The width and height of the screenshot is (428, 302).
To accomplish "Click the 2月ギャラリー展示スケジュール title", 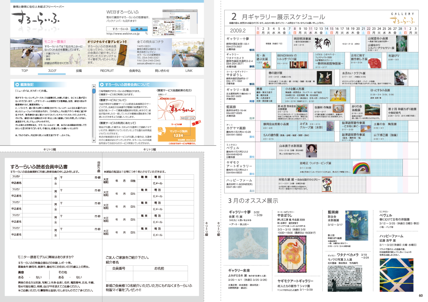I will (278, 17).
